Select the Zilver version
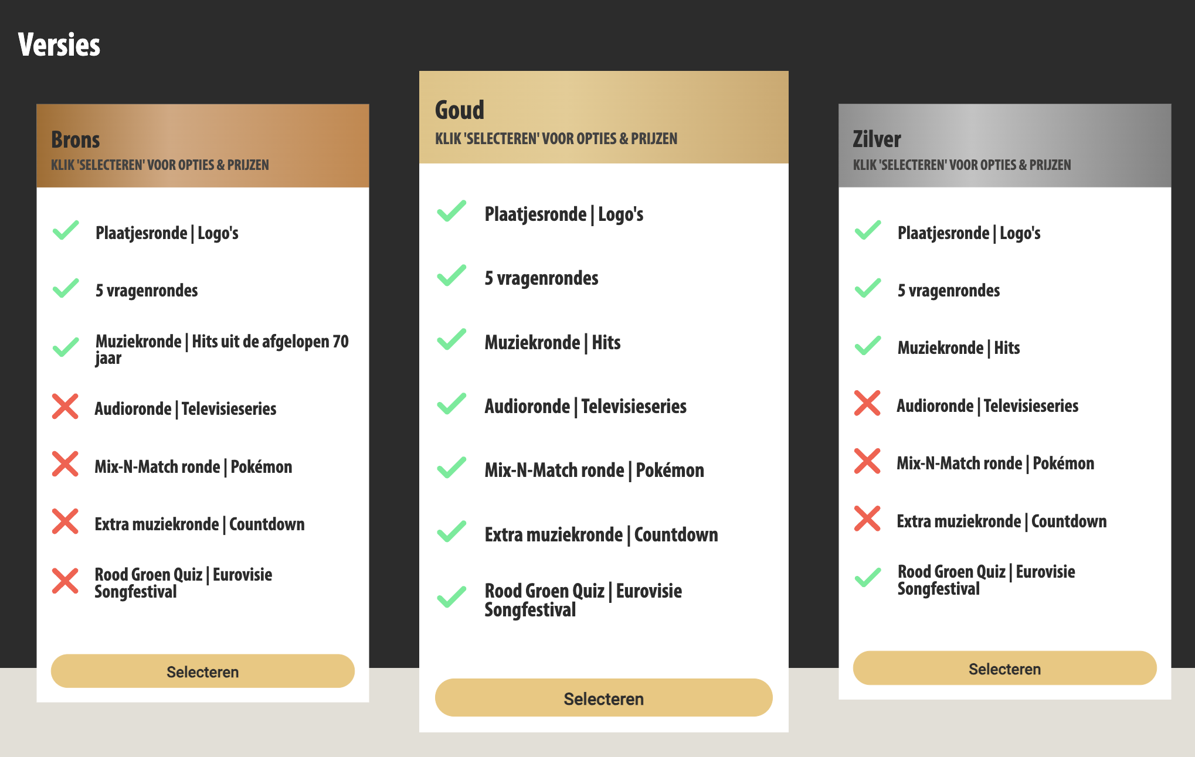The image size is (1195, 757). 1005,669
